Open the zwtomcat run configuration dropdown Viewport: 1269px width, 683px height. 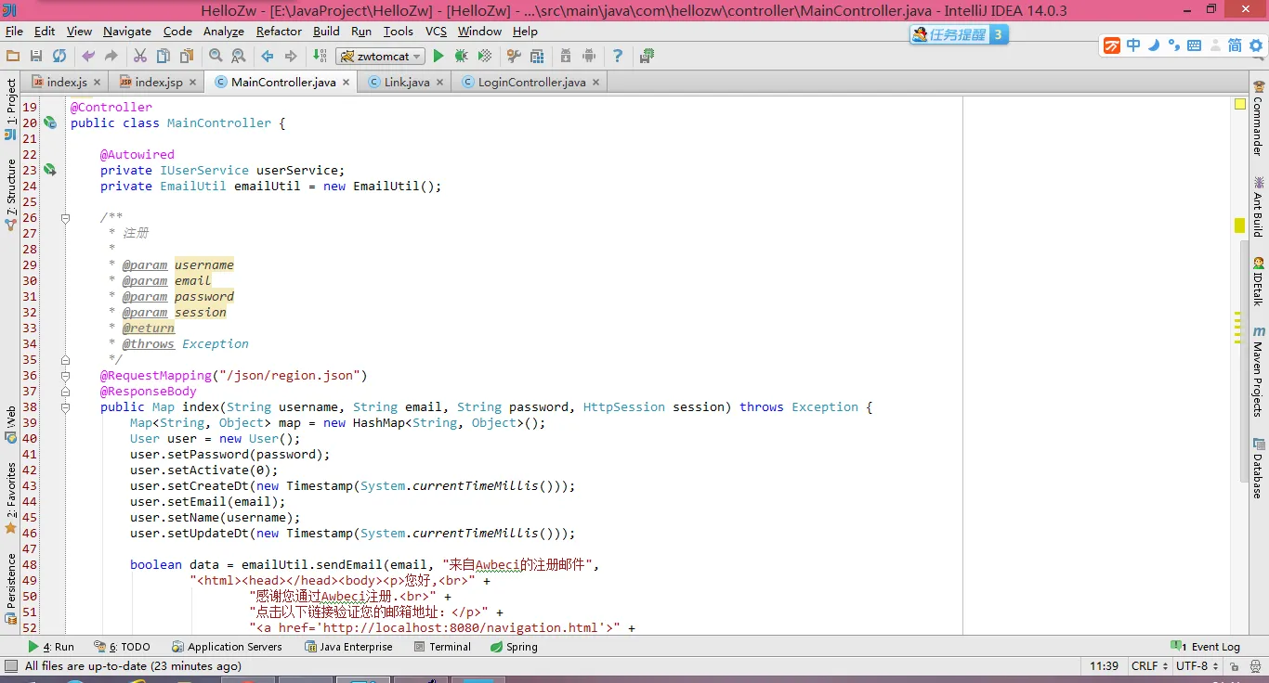[x=380, y=57]
